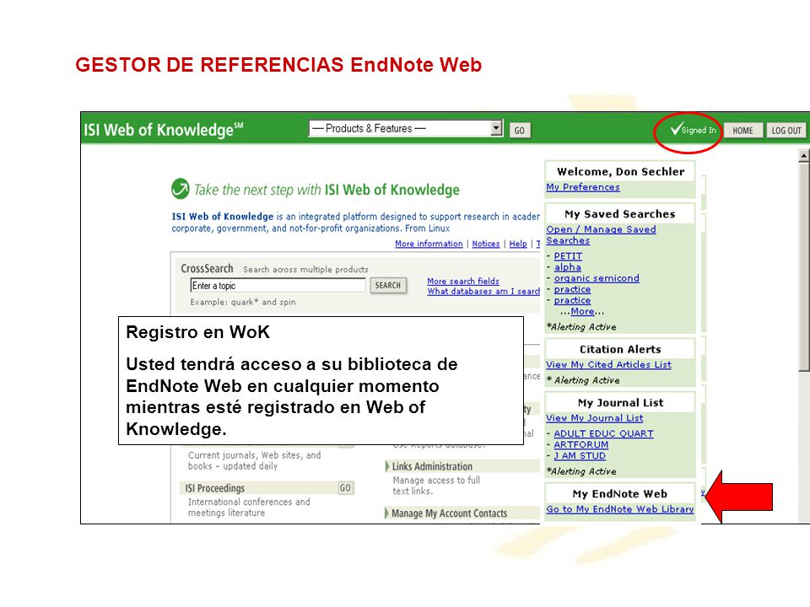The image size is (810, 607).
Task: Click the Links Administration title
Action: [432, 466]
